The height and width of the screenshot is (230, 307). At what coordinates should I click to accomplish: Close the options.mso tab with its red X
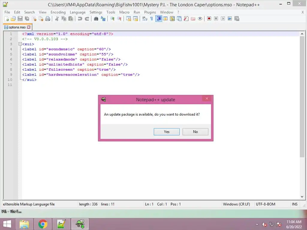(29, 27)
